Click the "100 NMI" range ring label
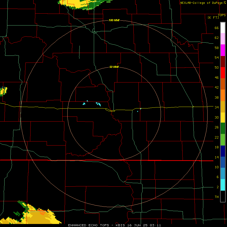This screenshot has height=227, width=227. click(x=114, y=20)
